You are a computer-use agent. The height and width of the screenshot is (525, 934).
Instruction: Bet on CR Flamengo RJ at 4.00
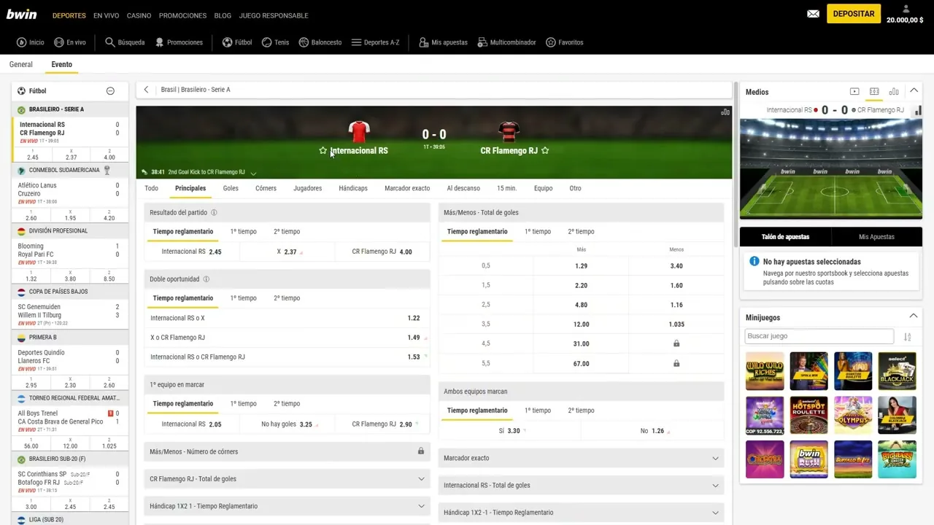382,252
